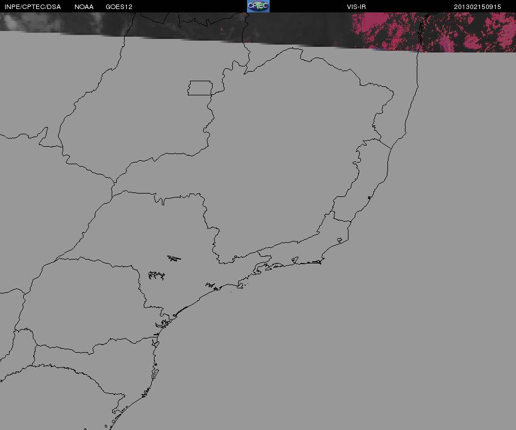The height and width of the screenshot is (430, 516).
Task: Click the 201302150915 timestamp text
Action: click(x=477, y=7)
